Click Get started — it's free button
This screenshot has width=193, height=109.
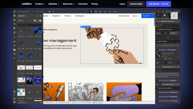(158, 4)
